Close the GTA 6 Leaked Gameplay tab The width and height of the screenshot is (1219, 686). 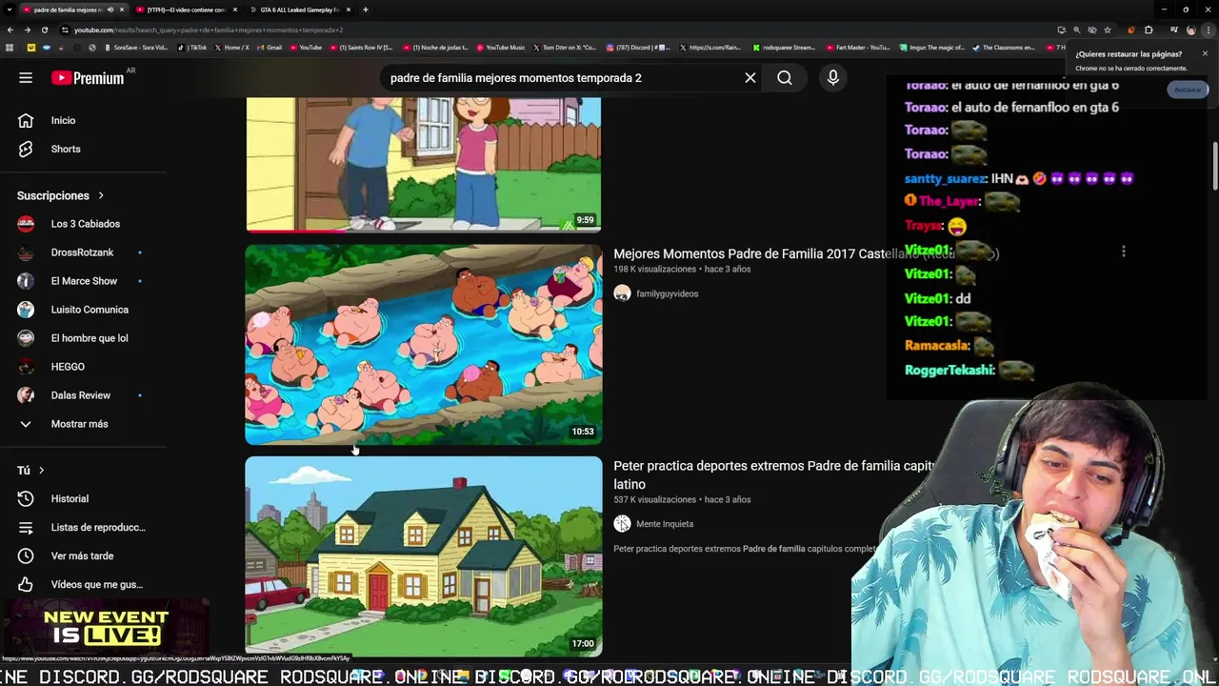pos(349,10)
